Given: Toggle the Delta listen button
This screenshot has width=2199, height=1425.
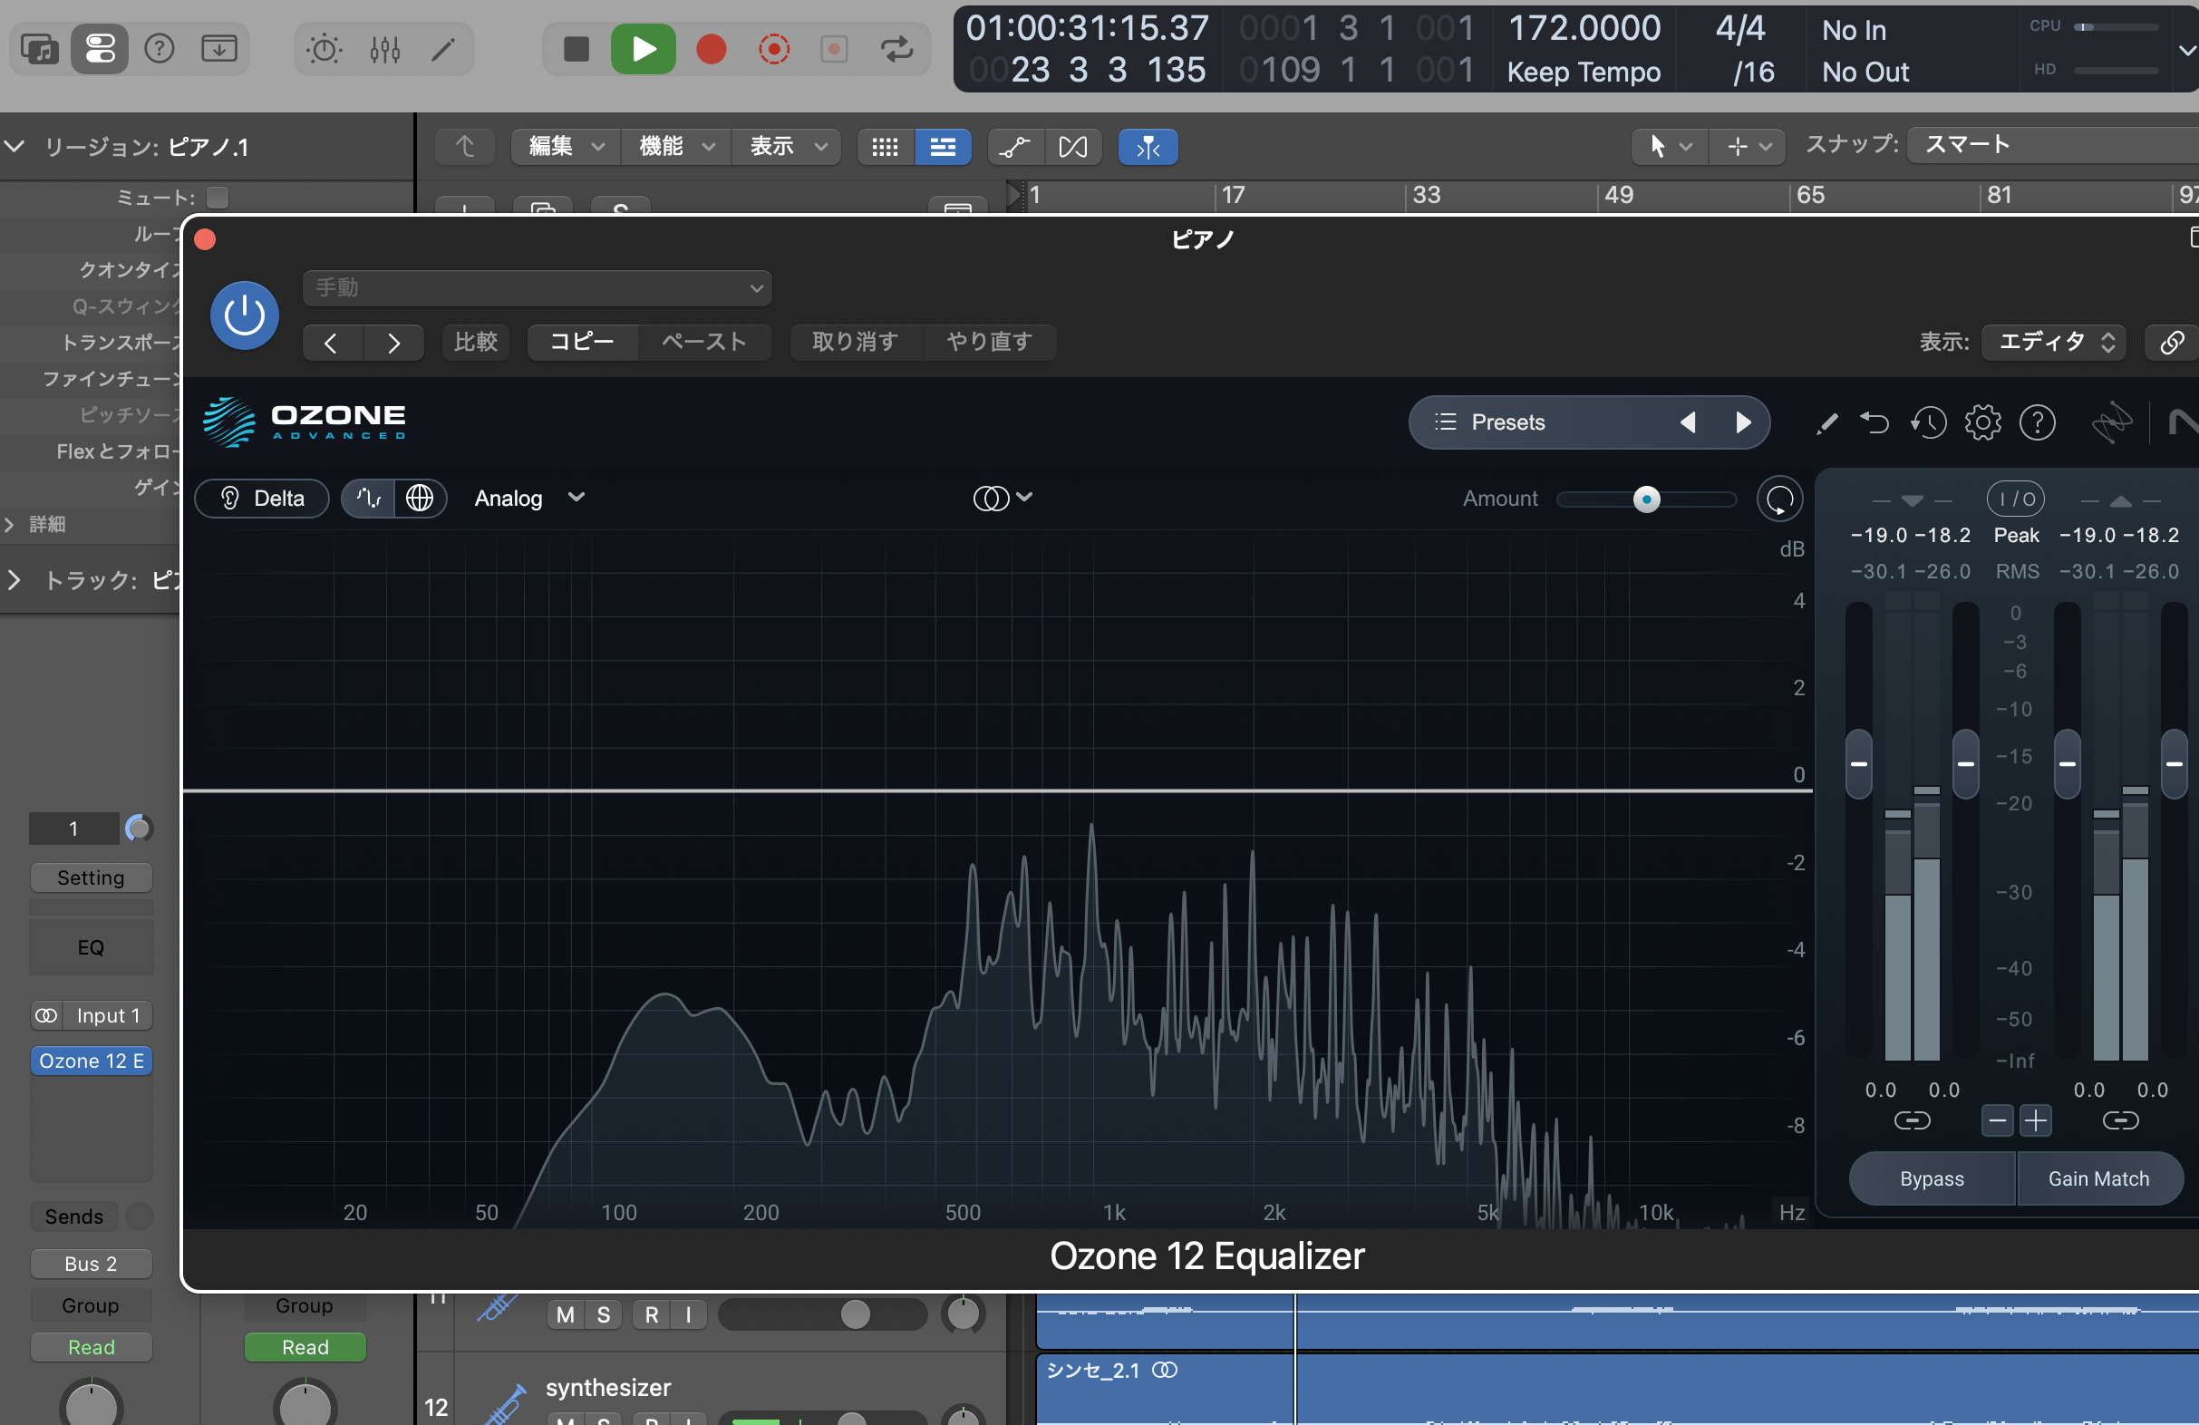Looking at the screenshot, I should (262, 498).
